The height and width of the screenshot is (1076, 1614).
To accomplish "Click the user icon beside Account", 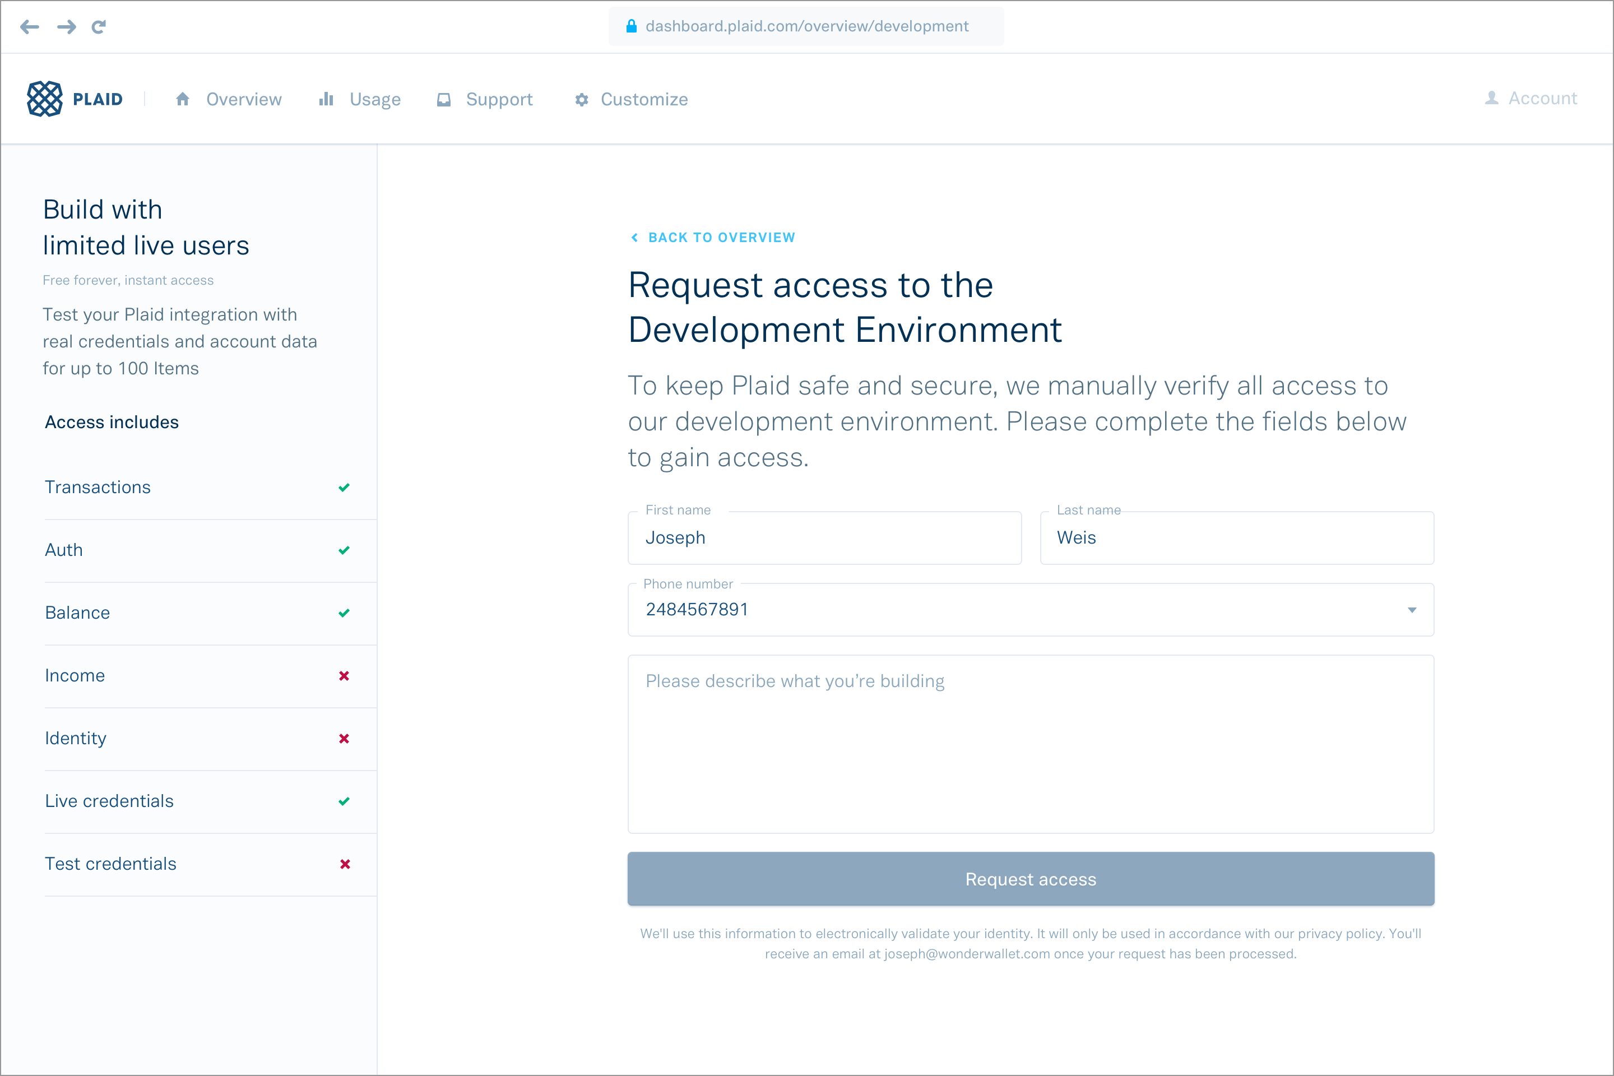I will click(x=1492, y=98).
